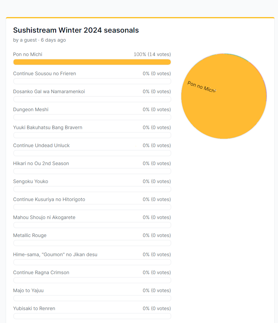The width and height of the screenshot is (278, 323).
Task: Click the full Pon no Michi progress bar
Action: [92, 62]
